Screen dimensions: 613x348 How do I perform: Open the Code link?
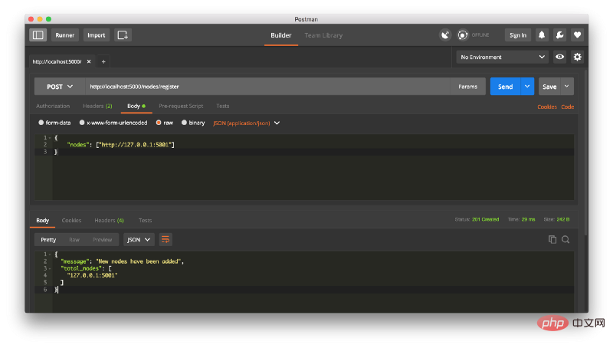pos(568,107)
